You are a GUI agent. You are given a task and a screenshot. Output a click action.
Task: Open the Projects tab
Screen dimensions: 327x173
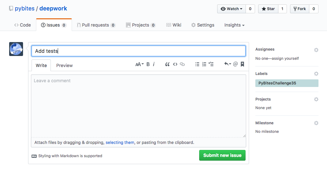point(141,25)
